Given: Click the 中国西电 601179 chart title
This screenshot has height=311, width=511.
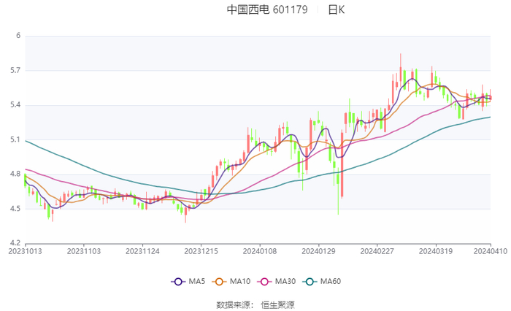Looking at the screenshot, I should [267, 10].
